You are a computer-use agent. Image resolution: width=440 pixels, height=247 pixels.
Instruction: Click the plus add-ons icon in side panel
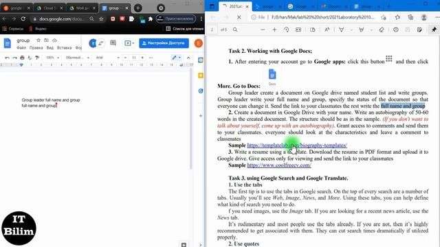(201, 115)
